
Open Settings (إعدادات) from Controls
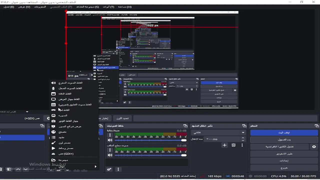coord(284,161)
